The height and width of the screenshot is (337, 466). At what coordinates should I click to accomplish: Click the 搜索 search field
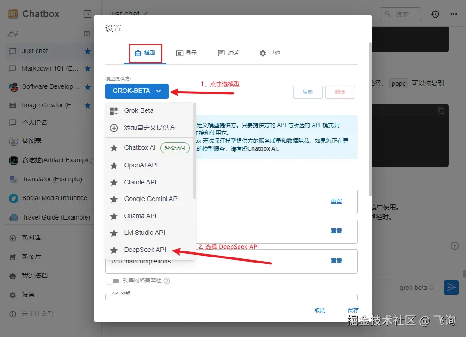tap(400, 14)
